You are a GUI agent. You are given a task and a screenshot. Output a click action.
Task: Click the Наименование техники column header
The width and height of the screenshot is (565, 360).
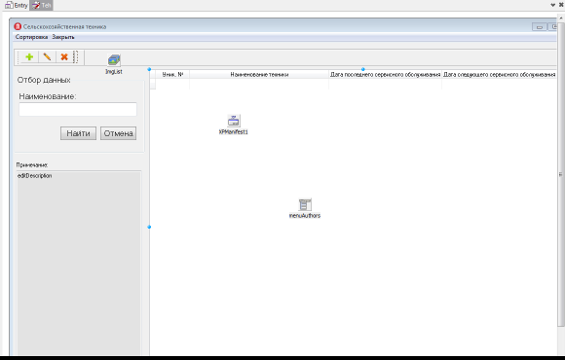(259, 75)
